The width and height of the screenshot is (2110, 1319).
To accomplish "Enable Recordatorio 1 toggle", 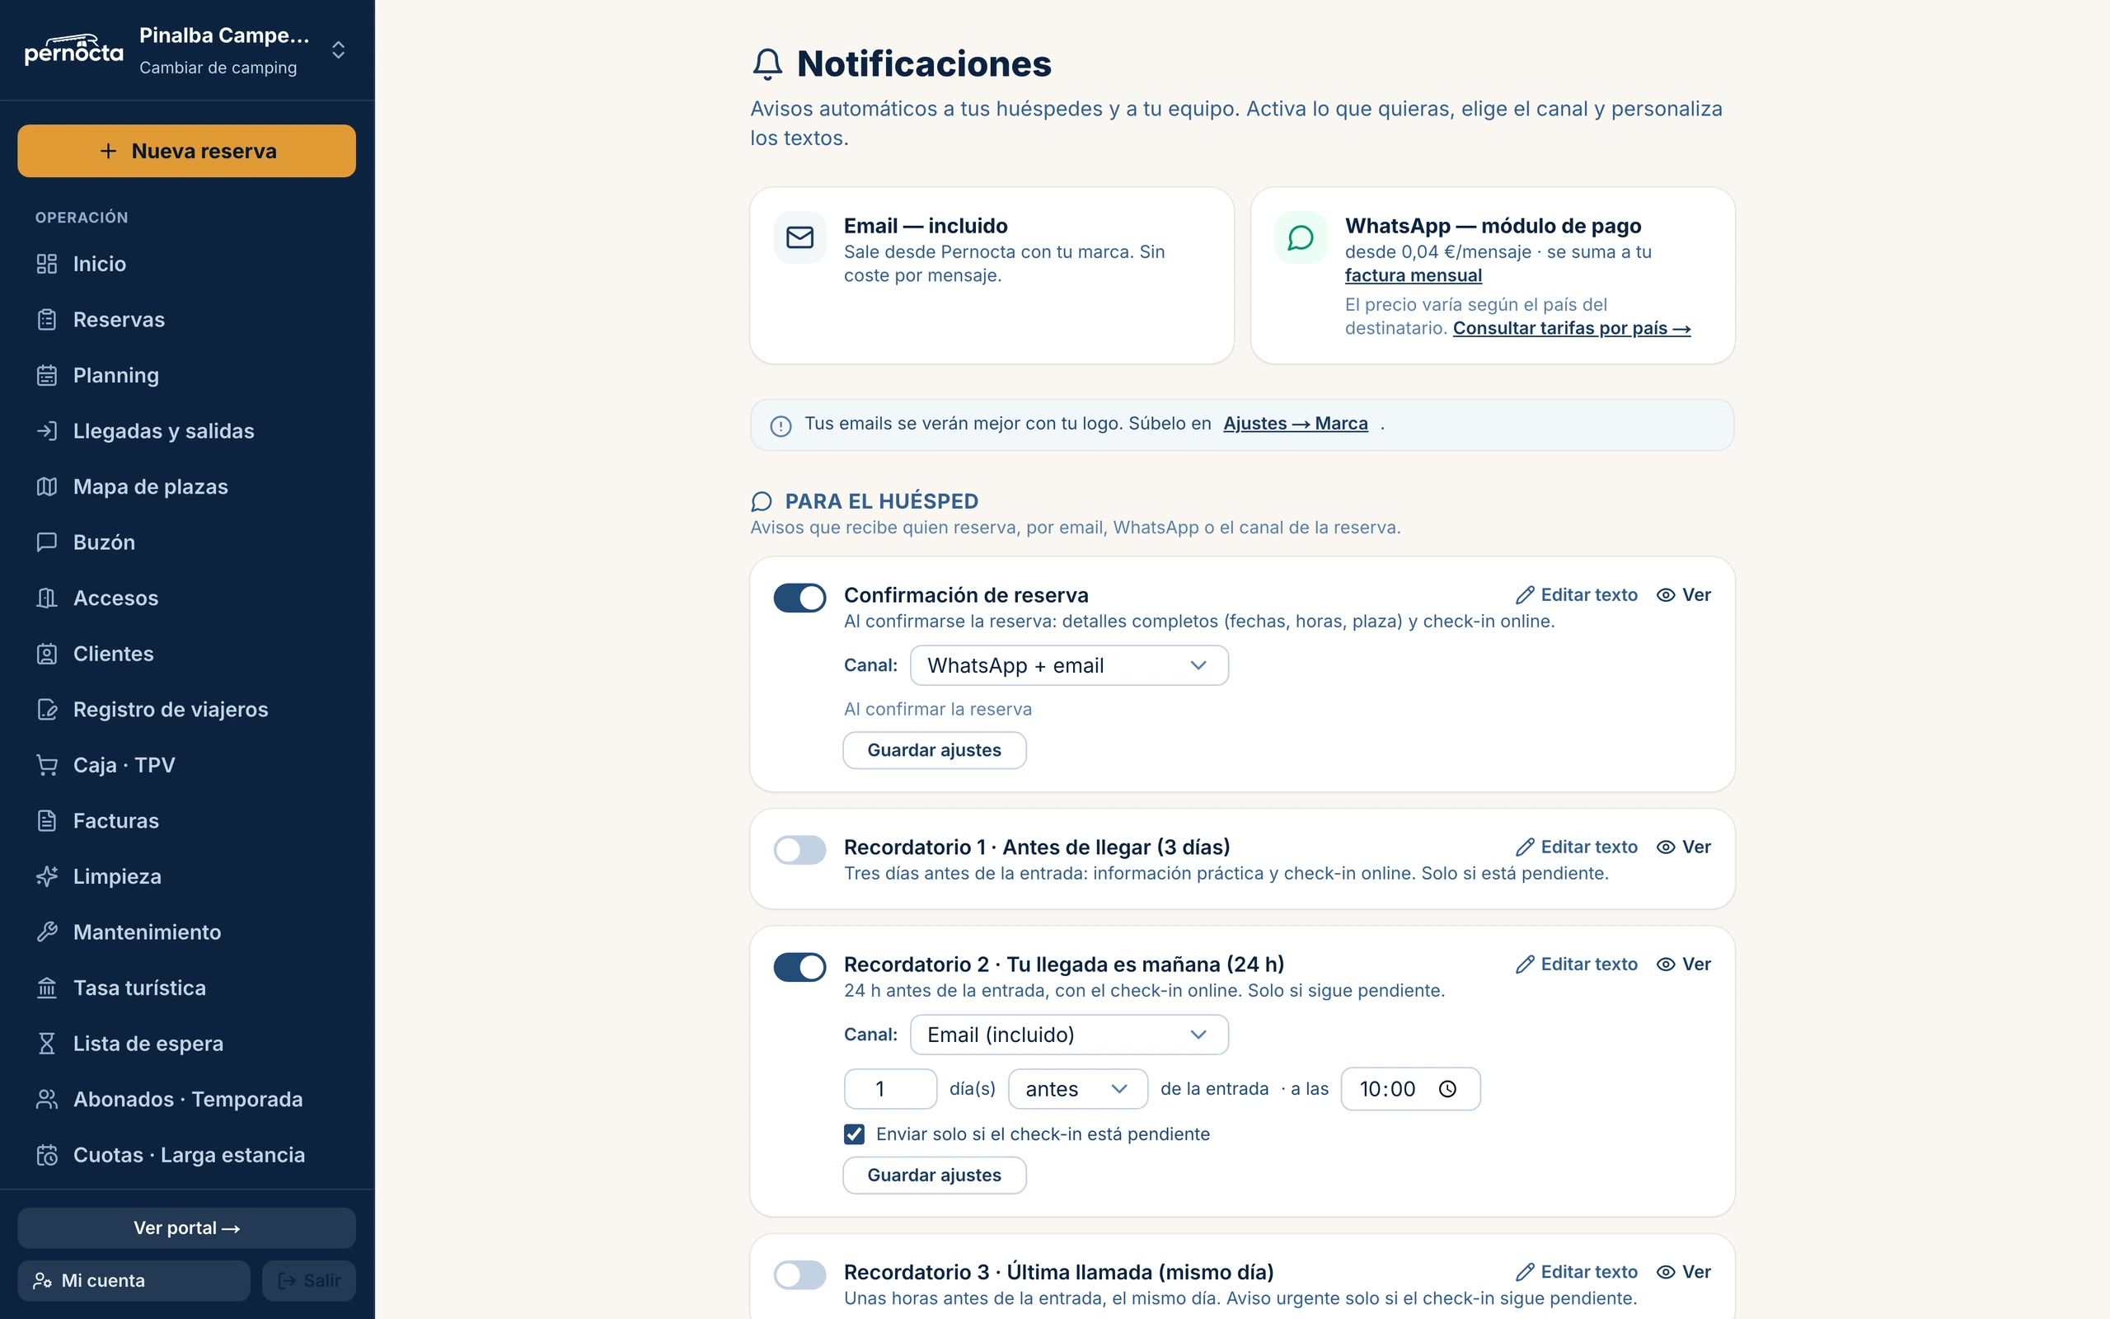I will (x=799, y=850).
